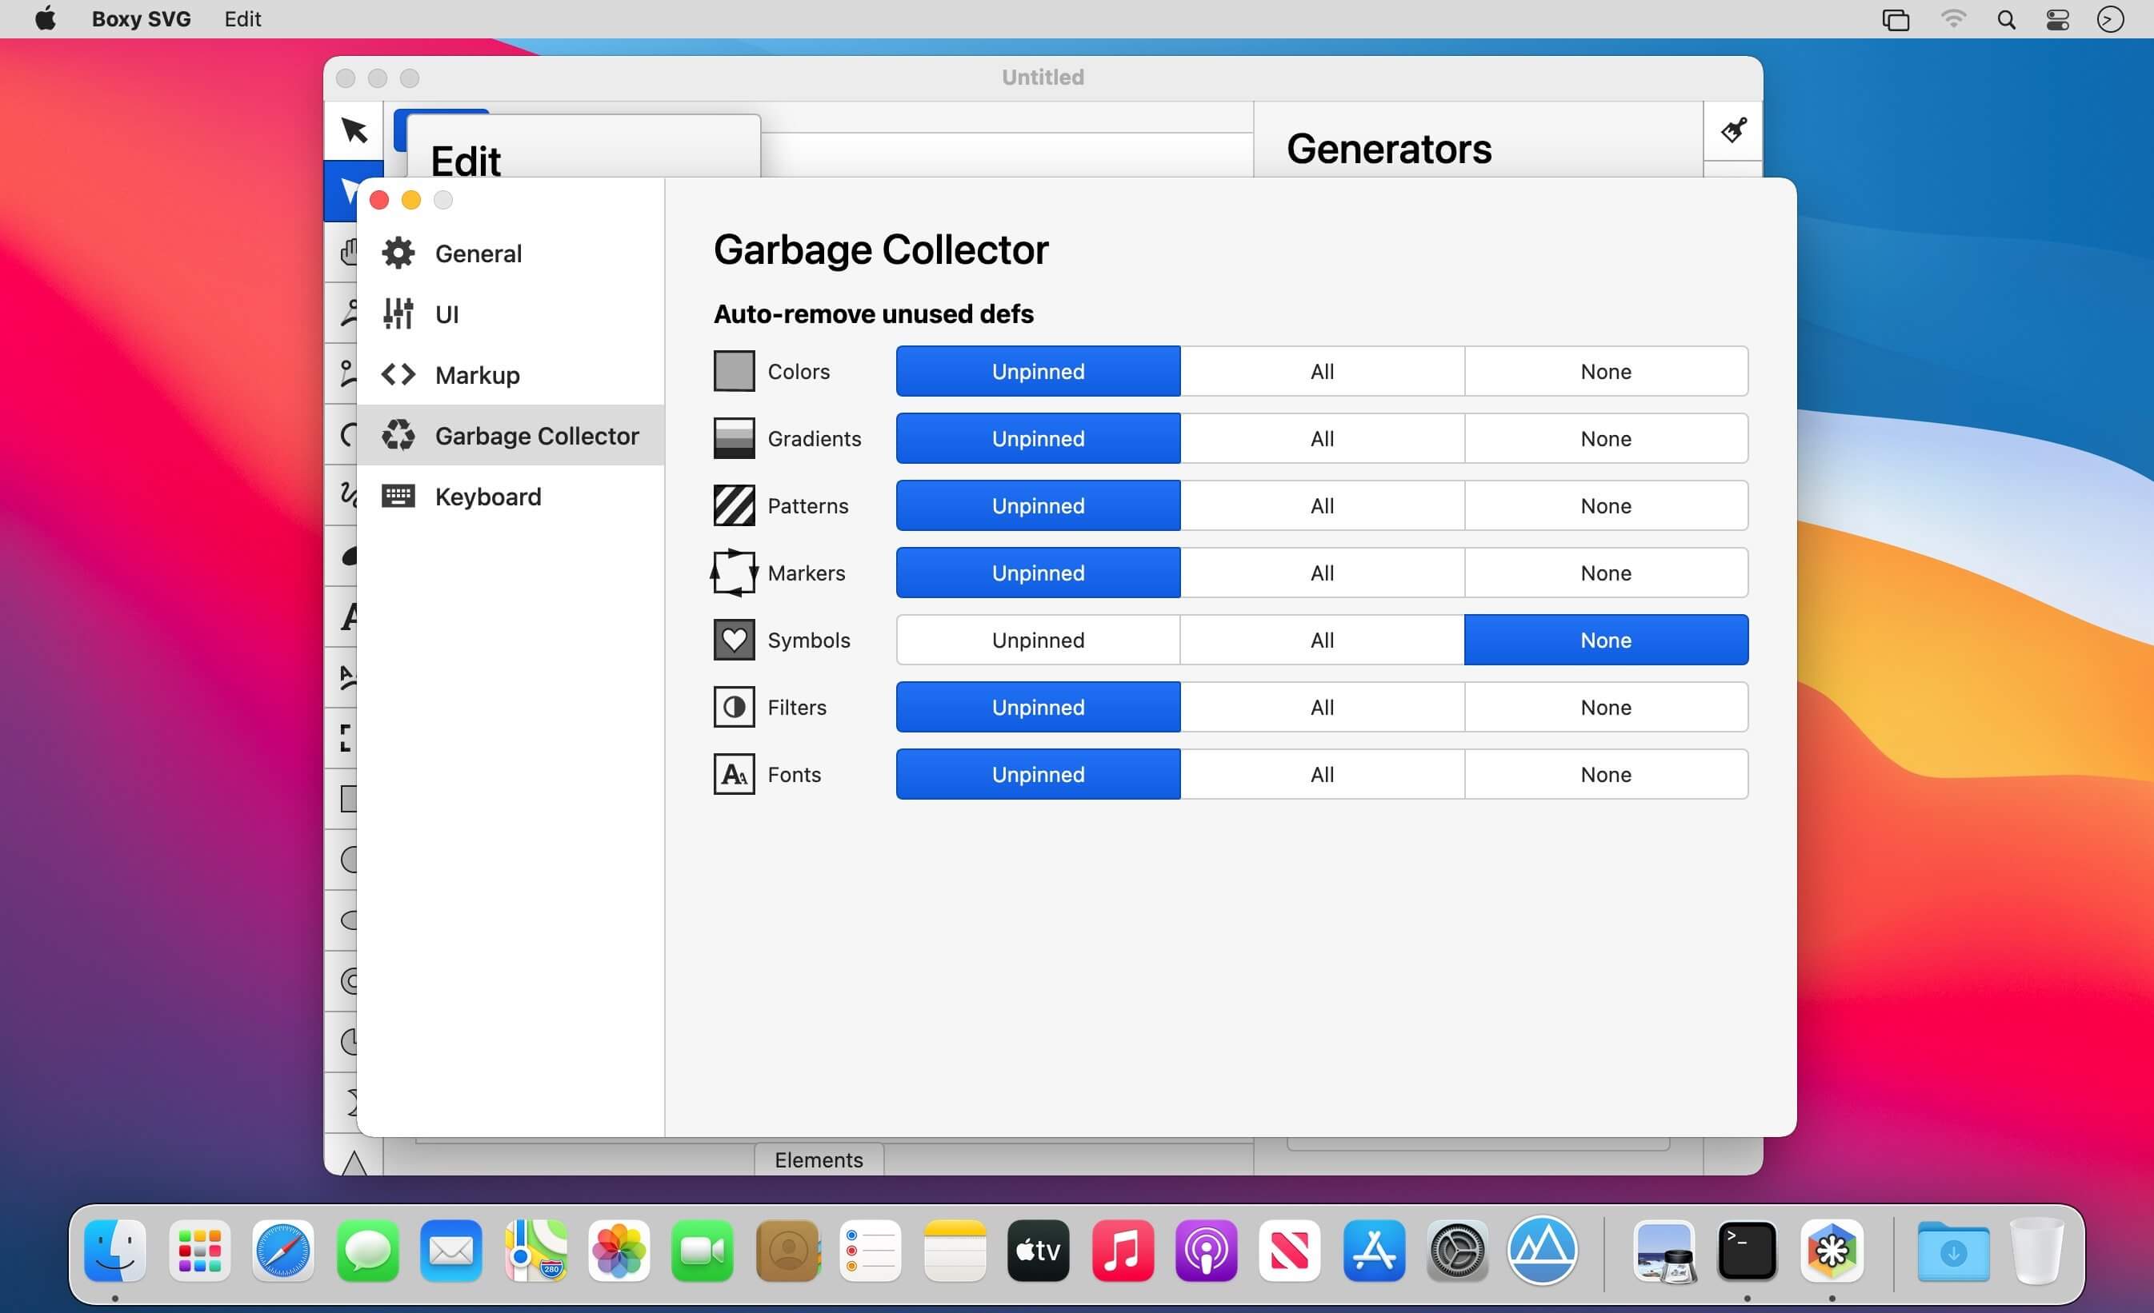The image size is (2154, 1313).
Task: Toggle Symbols auto-remove to Unpinned
Action: coord(1037,638)
